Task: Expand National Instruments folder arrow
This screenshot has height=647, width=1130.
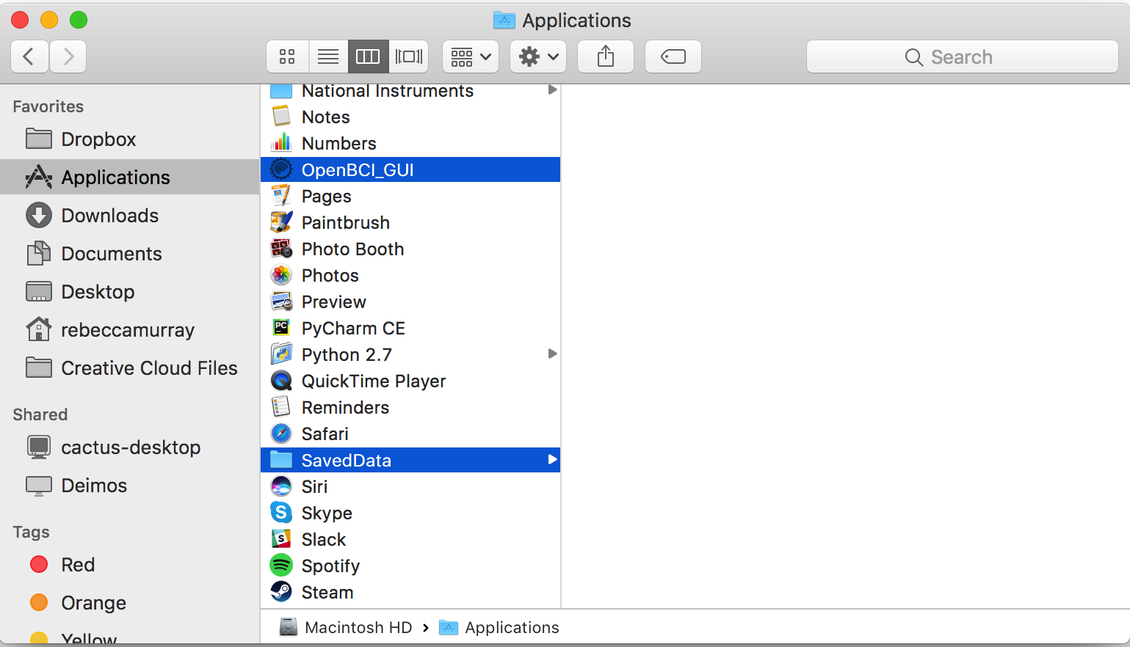Action: [x=552, y=90]
